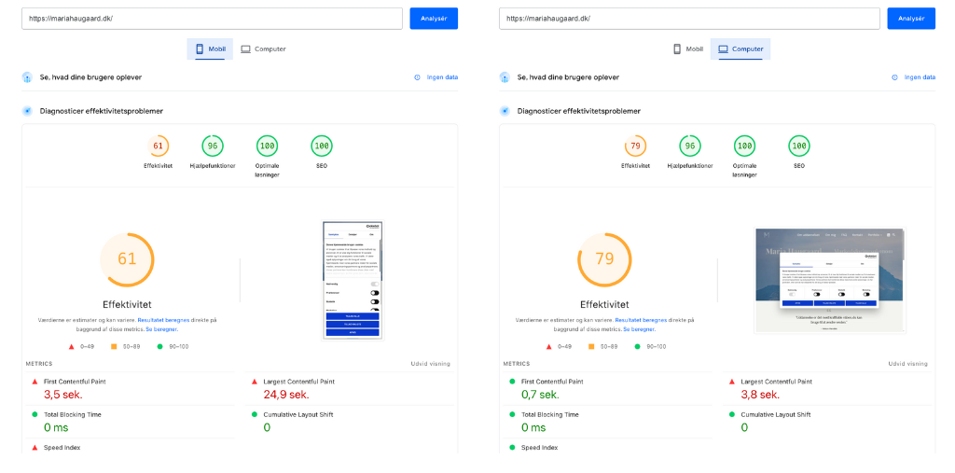Screen dimensions: 955x473
Task: Click the left 96 Hjælpefunktioner score gauge
Action: 213,146
